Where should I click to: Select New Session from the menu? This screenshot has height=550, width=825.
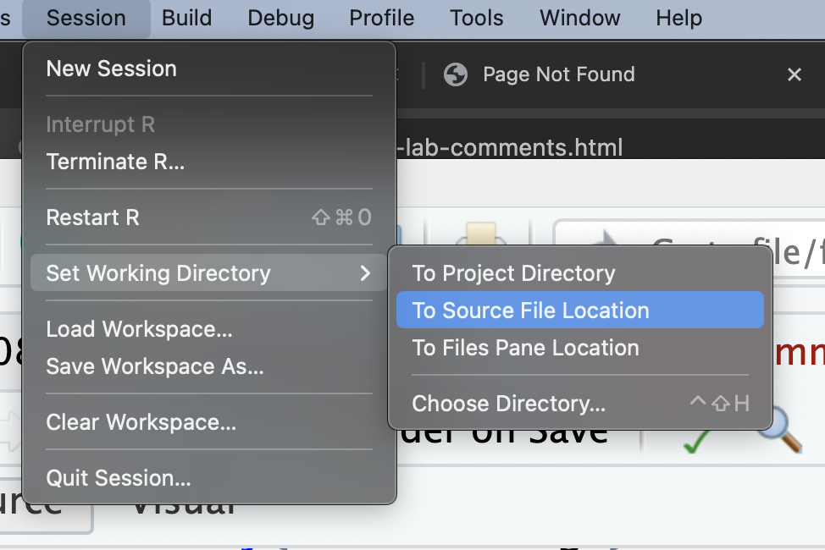click(x=111, y=69)
